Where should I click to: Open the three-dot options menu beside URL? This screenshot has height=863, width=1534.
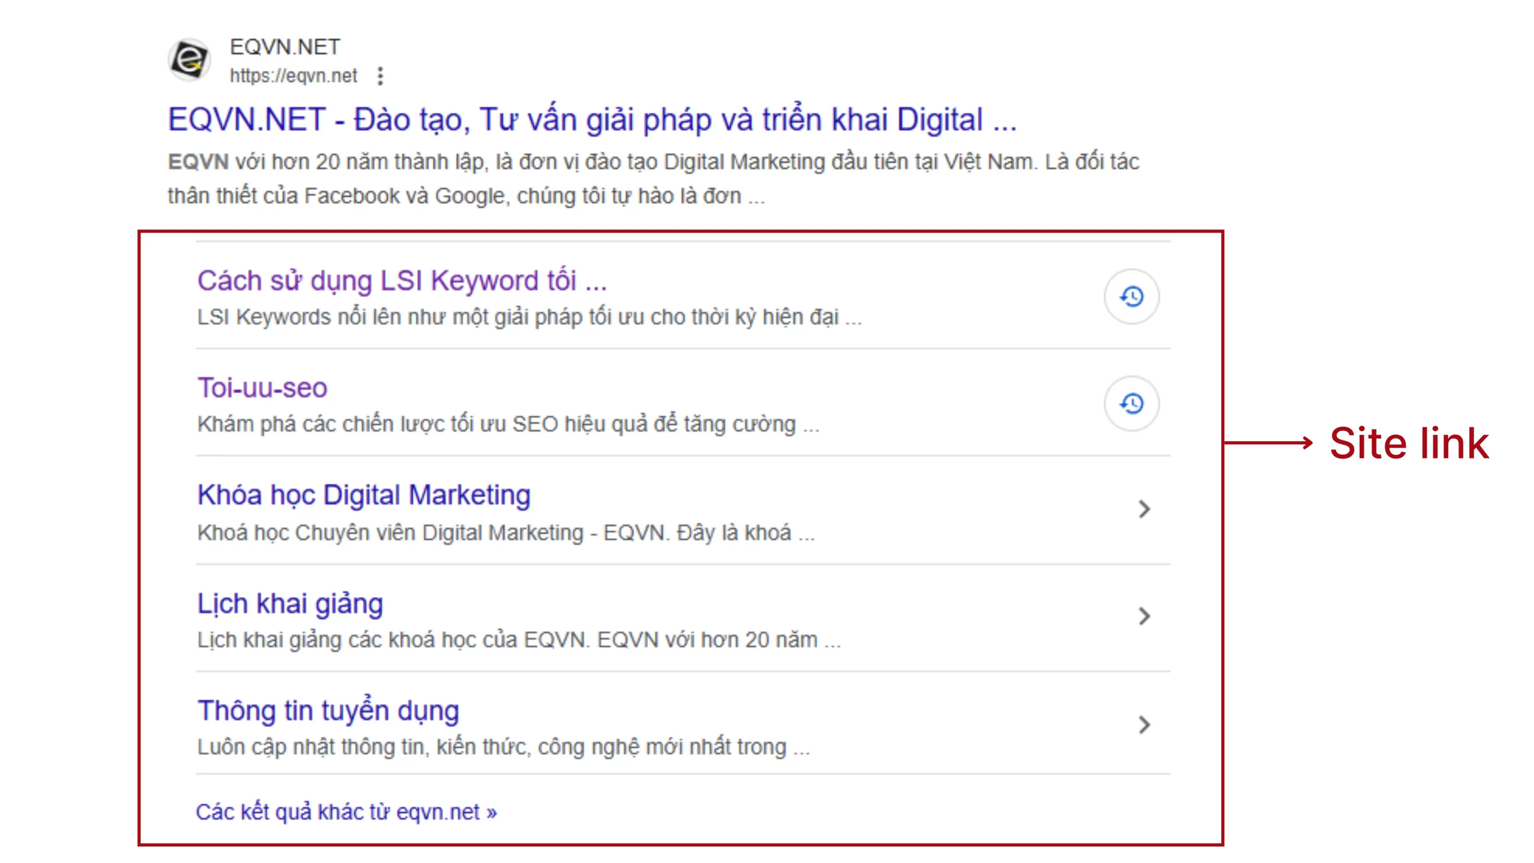click(380, 76)
